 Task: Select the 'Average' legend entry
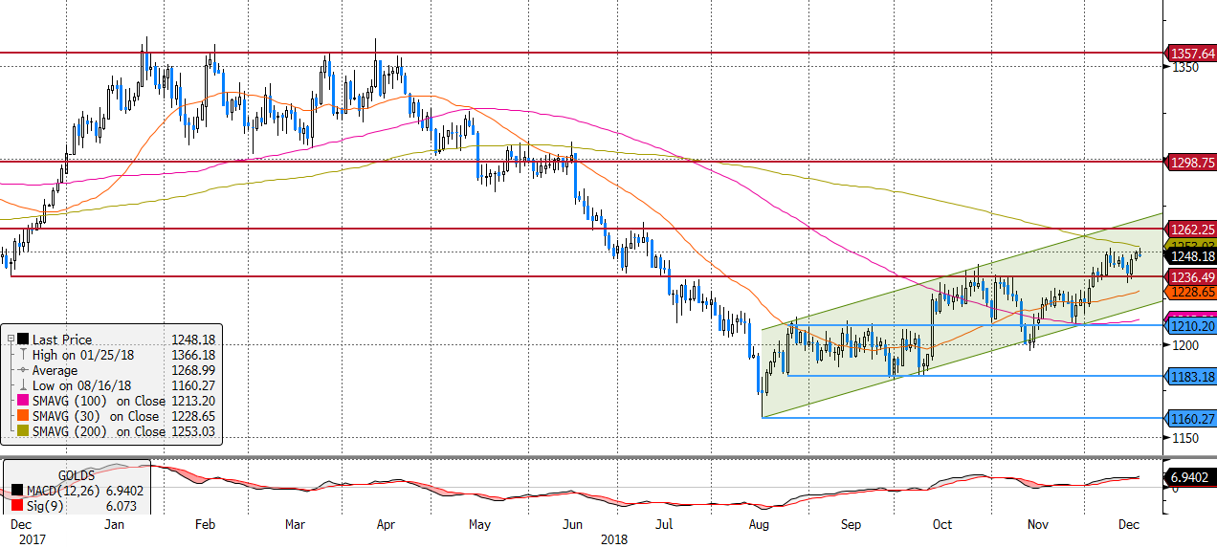point(55,370)
